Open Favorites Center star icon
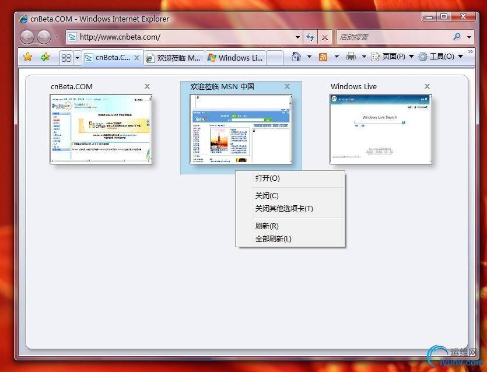Viewport: 487px width, 372px height. 27,57
